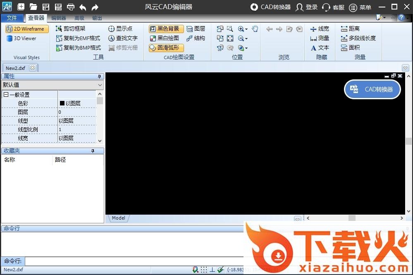Toggle 圆滑弧形 smooth arc option
413x275 pixels.
coord(166,48)
